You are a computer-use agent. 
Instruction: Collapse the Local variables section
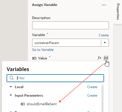(11, 87)
